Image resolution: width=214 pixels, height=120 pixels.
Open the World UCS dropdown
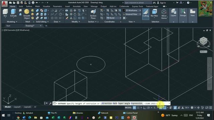(114, 18)
